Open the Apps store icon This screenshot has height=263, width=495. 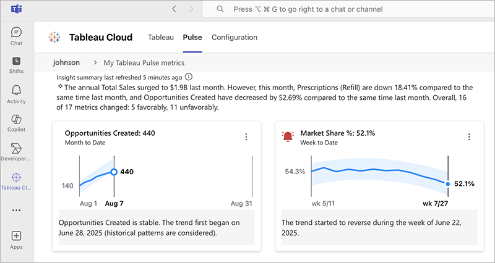[x=17, y=239]
